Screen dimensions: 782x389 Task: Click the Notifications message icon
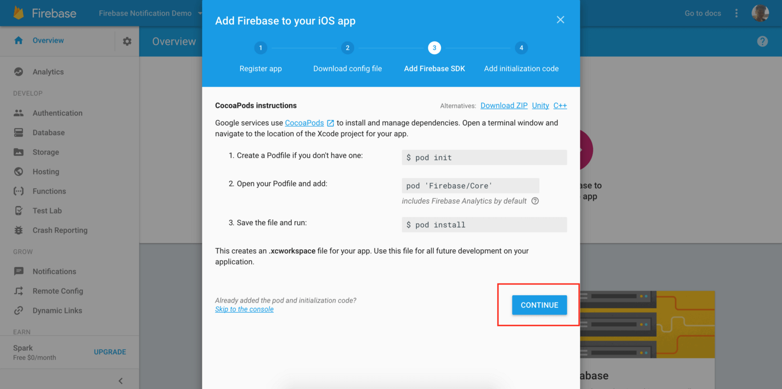click(x=19, y=271)
